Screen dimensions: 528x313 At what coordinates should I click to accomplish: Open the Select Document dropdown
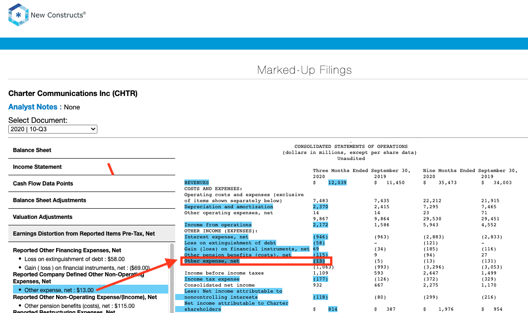[53, 129]
